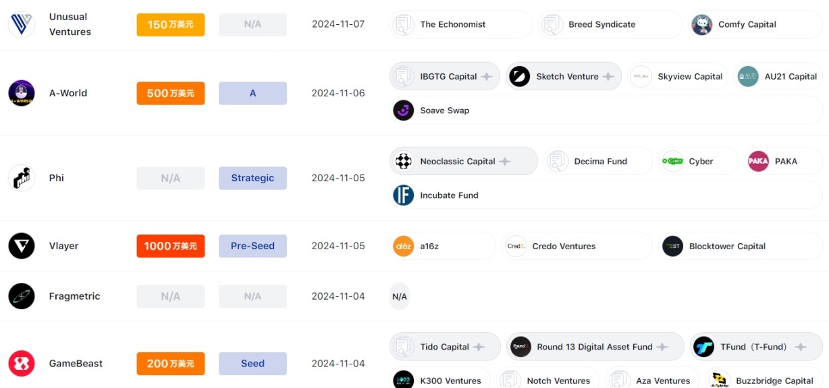829x388 pixels.
Task: Open the Vlayer project name link
Action: [63, 246]
